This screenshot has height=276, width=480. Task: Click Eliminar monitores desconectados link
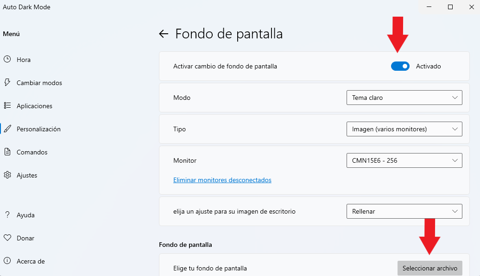coord(222,180)
